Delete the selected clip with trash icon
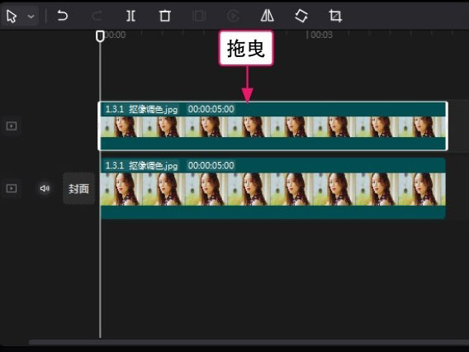This screenshot has width=469, height=352. (x=165, y=16)
